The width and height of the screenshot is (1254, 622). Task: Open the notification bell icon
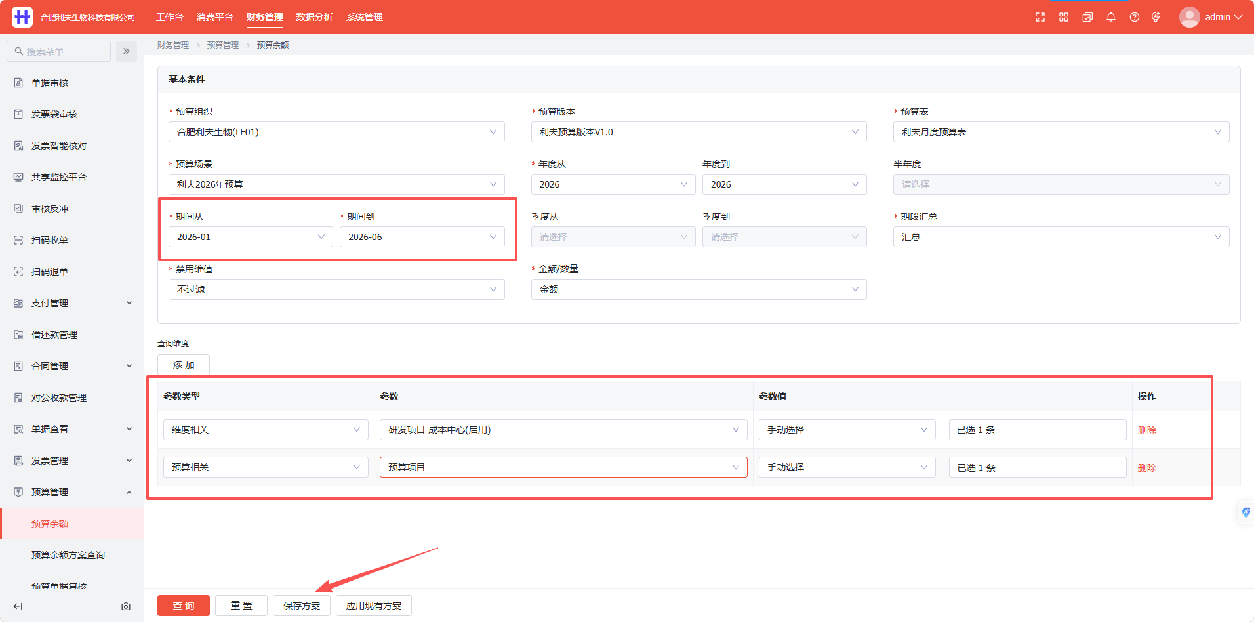(1111, 17)
